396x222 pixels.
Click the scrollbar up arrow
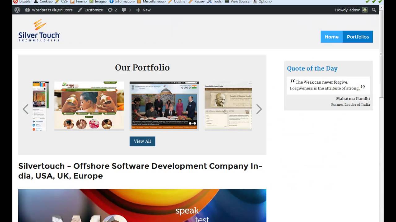(x=381, y=8)
